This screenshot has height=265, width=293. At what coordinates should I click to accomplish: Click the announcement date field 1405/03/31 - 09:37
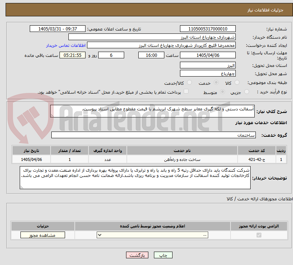[58, 29]
